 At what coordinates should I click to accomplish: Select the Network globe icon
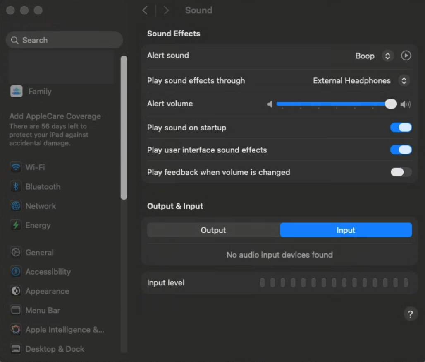(x=16, y=206)
